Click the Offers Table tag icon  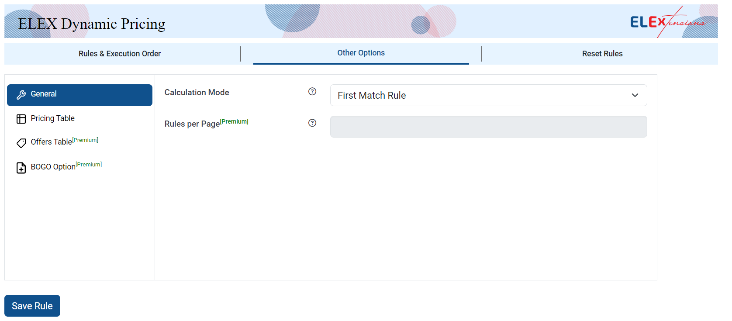(21, 143)
